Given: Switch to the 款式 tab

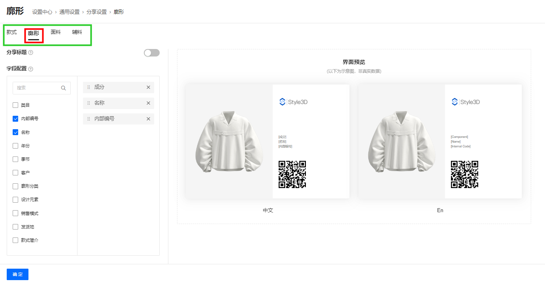Looking at the screenshot, I should click(x=12, y=32).
